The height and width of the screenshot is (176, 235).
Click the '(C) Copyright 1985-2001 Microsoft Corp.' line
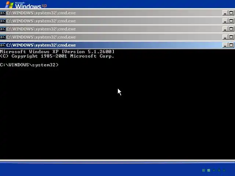click(x=57, y=56)
